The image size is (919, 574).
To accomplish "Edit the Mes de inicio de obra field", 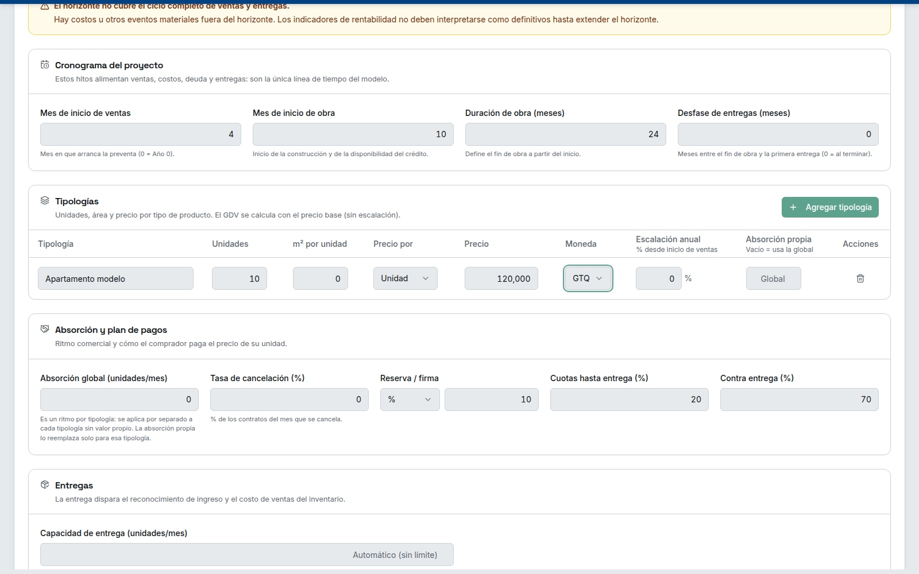I will [353, 134].
